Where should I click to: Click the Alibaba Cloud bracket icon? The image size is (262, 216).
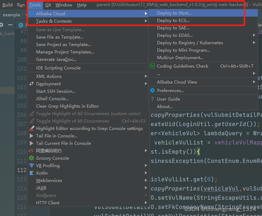[31, 13]
